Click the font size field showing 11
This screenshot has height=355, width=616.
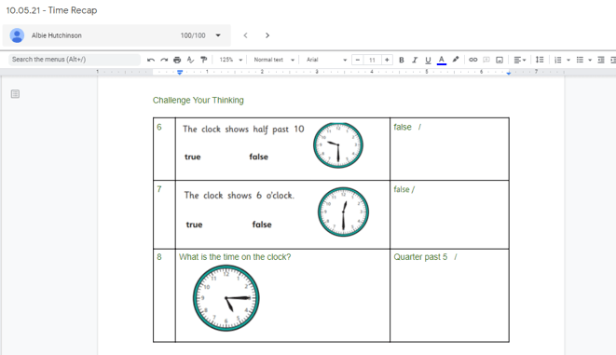coord(372,60)
